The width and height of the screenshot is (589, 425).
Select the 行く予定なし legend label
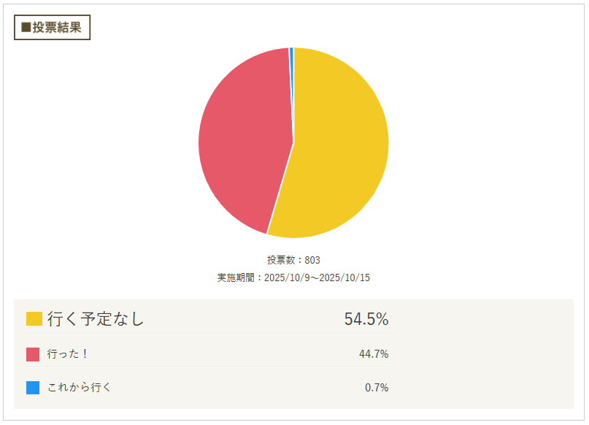coord(96,319)
